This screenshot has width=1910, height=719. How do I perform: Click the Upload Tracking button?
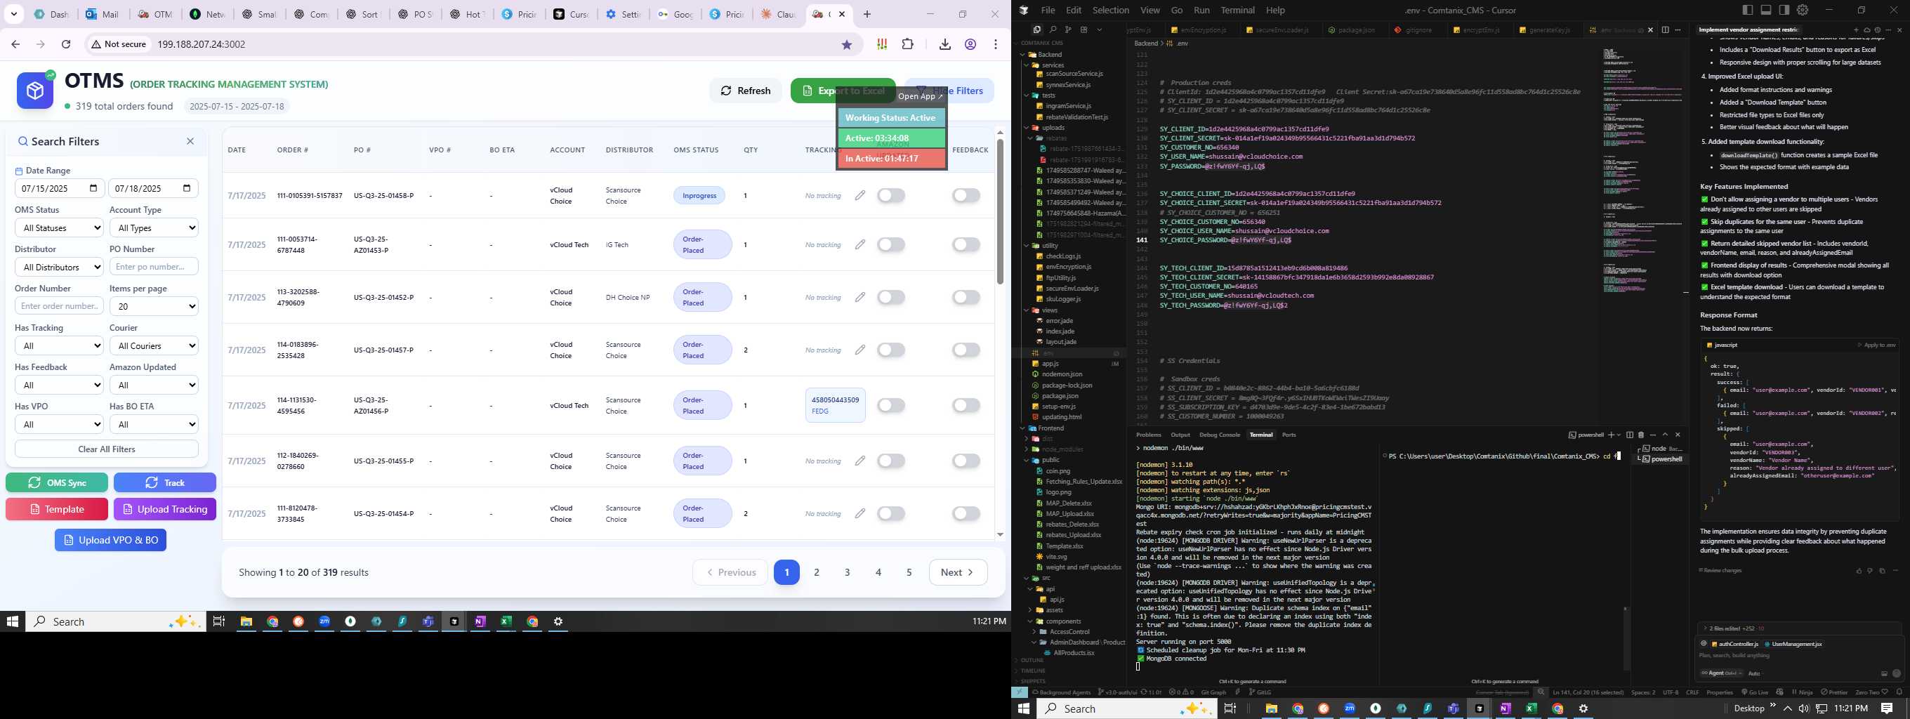point(164,509)
